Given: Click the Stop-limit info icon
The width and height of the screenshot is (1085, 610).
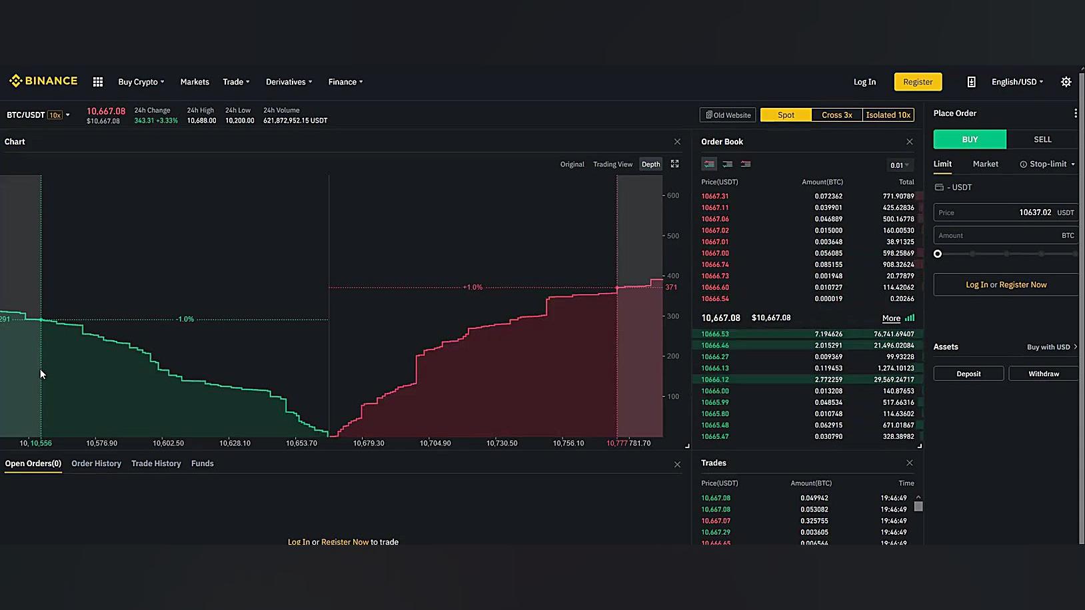Looking at the screenshot, I should (x=1023, y=164).
